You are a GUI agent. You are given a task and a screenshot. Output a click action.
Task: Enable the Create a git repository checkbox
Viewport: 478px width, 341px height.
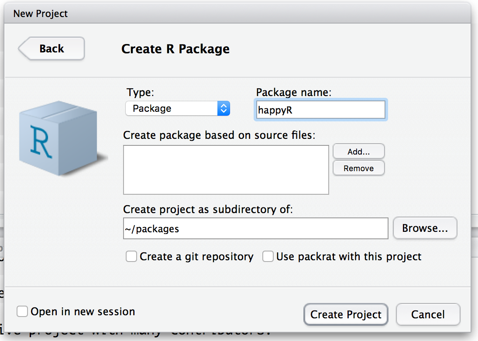click(x=131, y=256)
